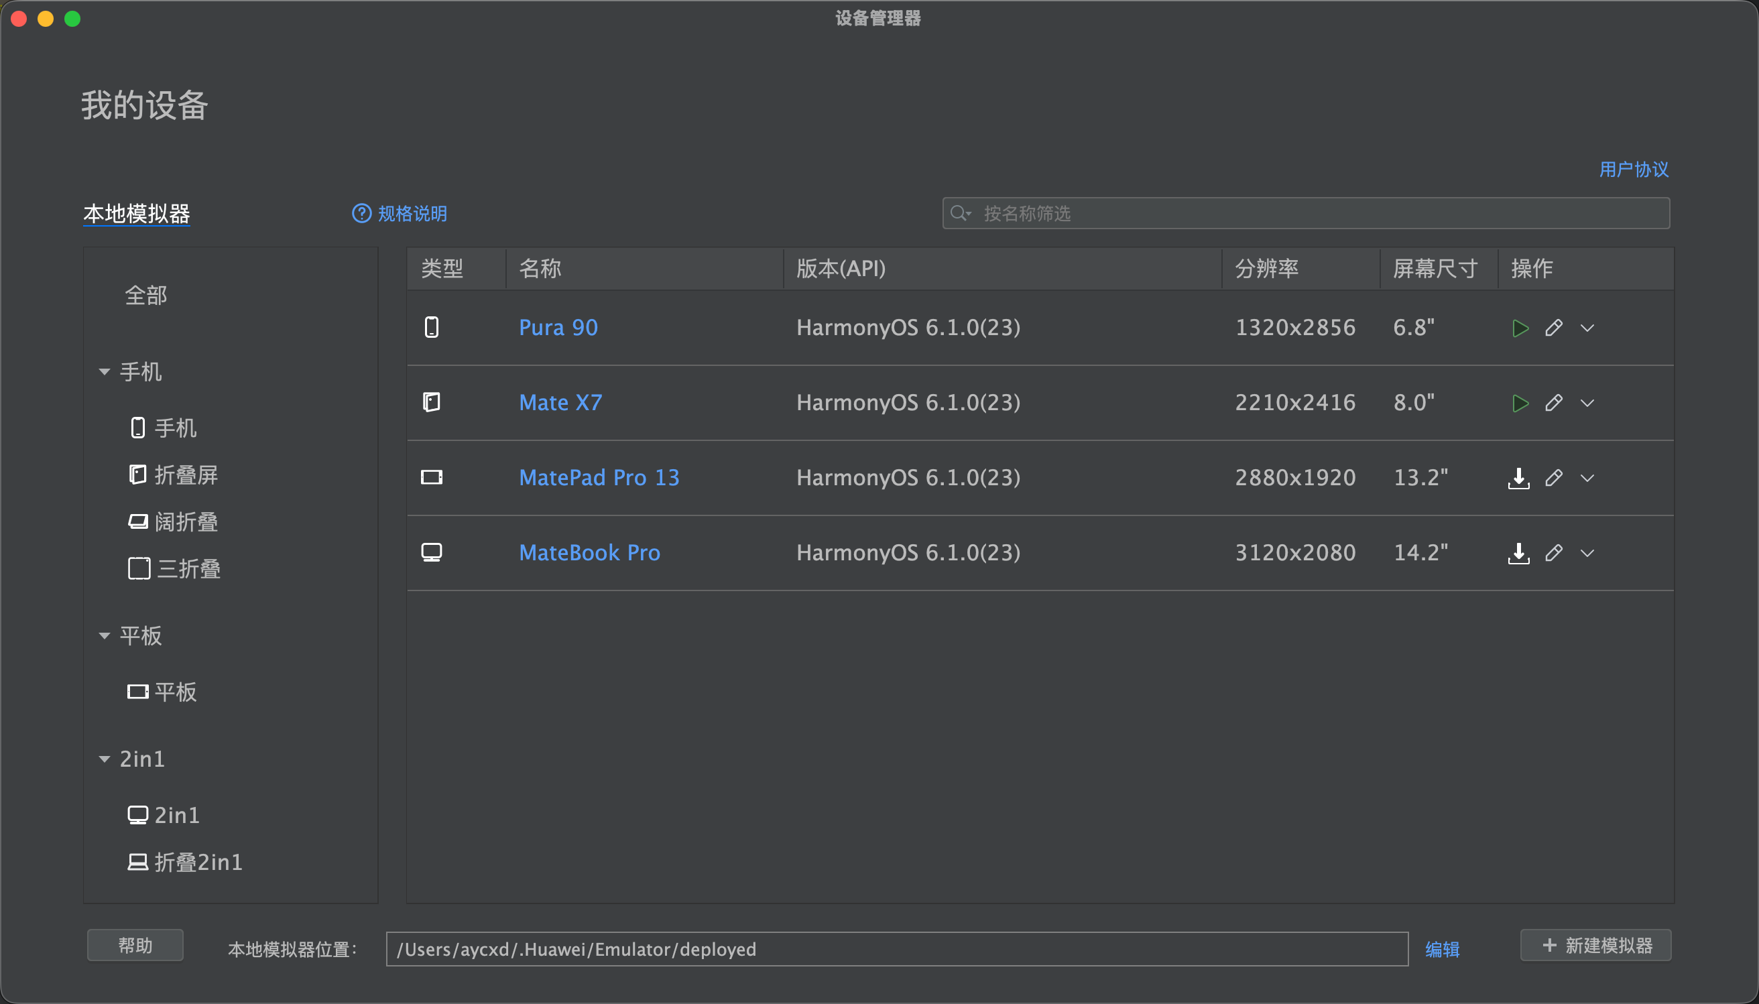Image resolution: width=1759 pixels, height=1004 pixels.
Task: Open more actions for Pura 90
Action: (x=1587, y=328)
